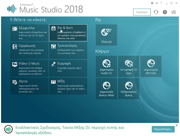Open help with the question mark circle

coord(165,12)
